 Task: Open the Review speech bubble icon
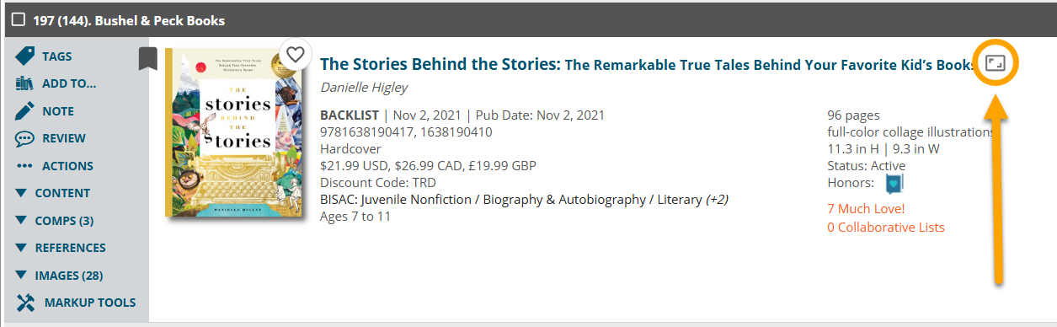(x=25, y=138)
